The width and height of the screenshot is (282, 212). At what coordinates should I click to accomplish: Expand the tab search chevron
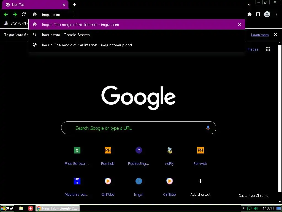249,5
